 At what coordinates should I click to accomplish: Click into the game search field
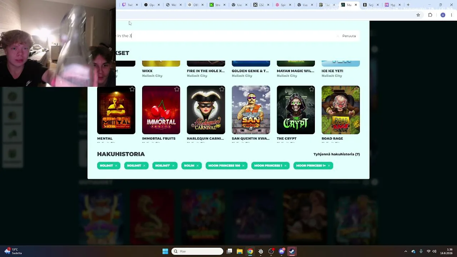click(228, 36)
